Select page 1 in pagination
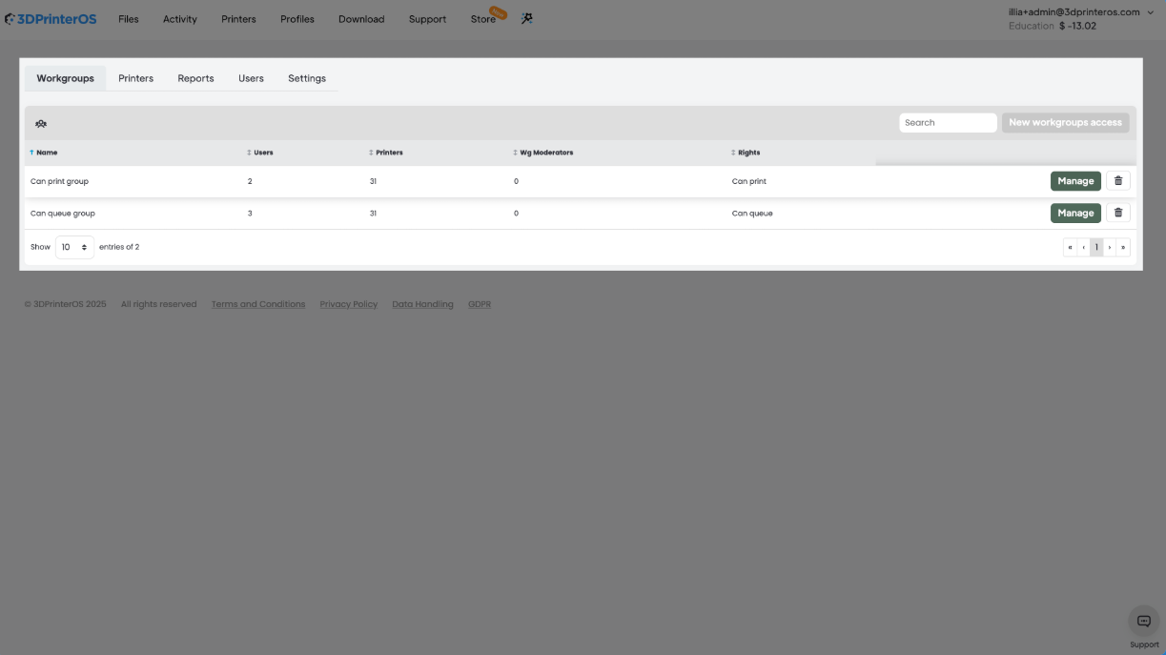The width and height of the screenshot is (1166, 655). point(1096,247)
